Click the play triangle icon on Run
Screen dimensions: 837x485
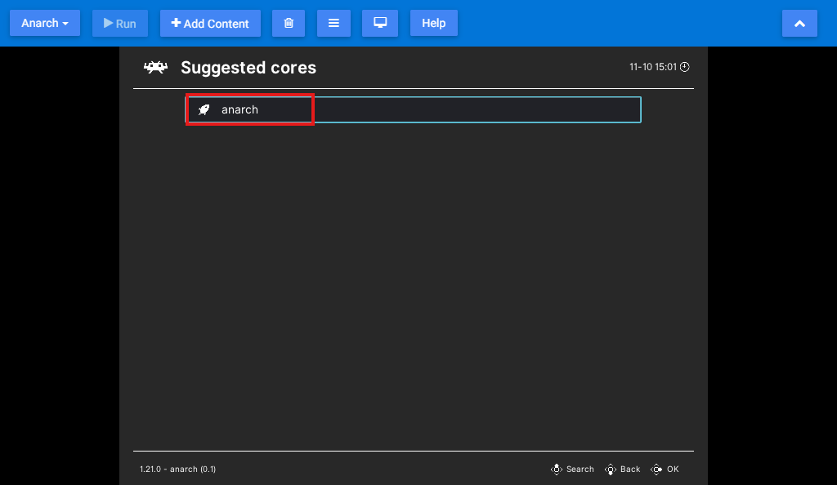[107, 23]
